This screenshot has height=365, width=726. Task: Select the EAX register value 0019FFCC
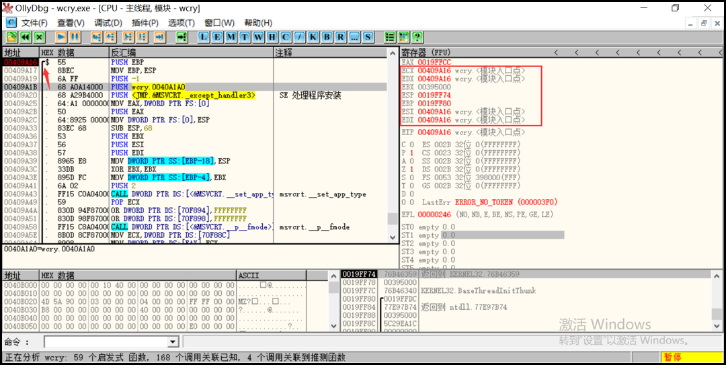click(x=434, y=62)
